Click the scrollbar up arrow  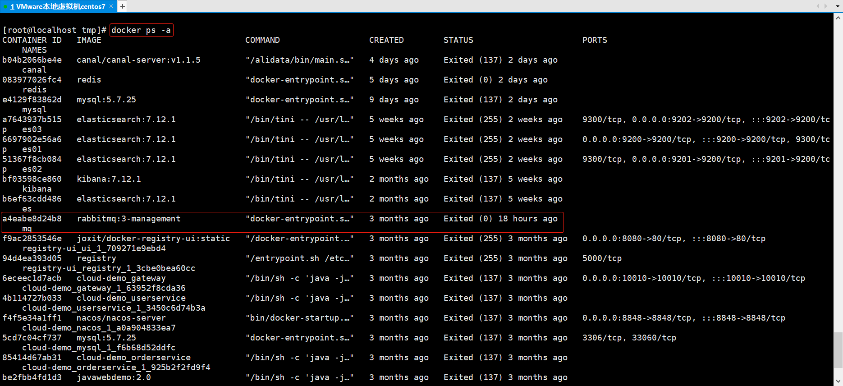(838, 18)
